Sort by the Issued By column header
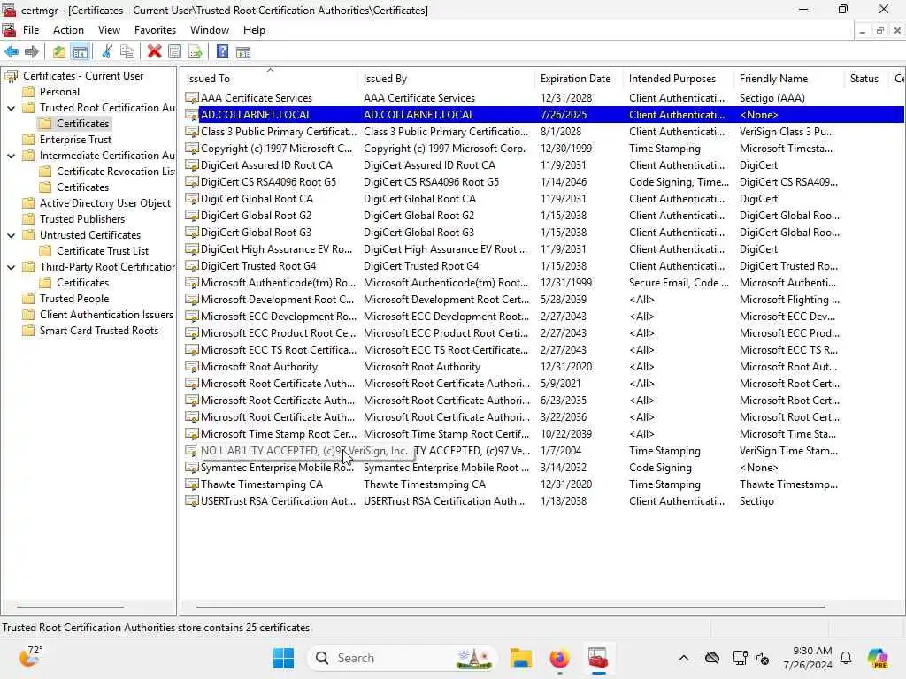906x679 pixels. pyautogui.click(x=447, y=79)
